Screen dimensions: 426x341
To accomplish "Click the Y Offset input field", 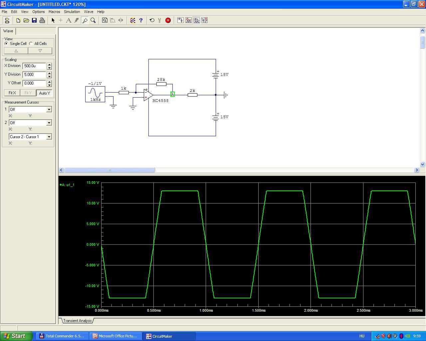I will pos(34,83).
